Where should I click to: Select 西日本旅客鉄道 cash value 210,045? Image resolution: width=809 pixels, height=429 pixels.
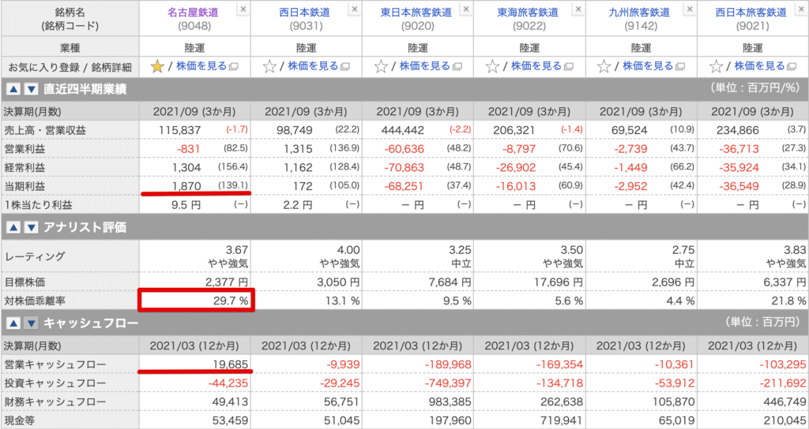pos(786,421)
